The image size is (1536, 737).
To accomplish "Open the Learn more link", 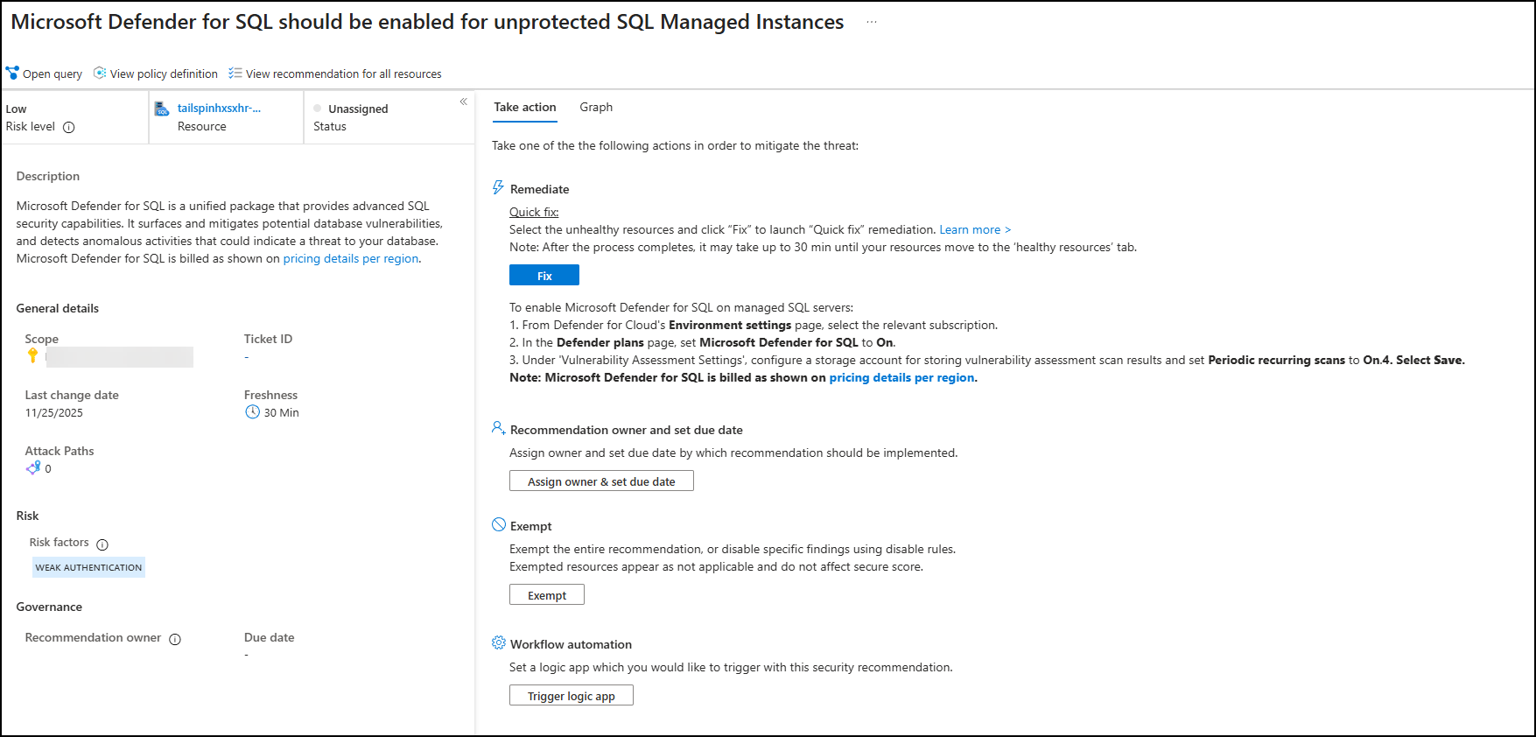I will click(x=975, y=229).
